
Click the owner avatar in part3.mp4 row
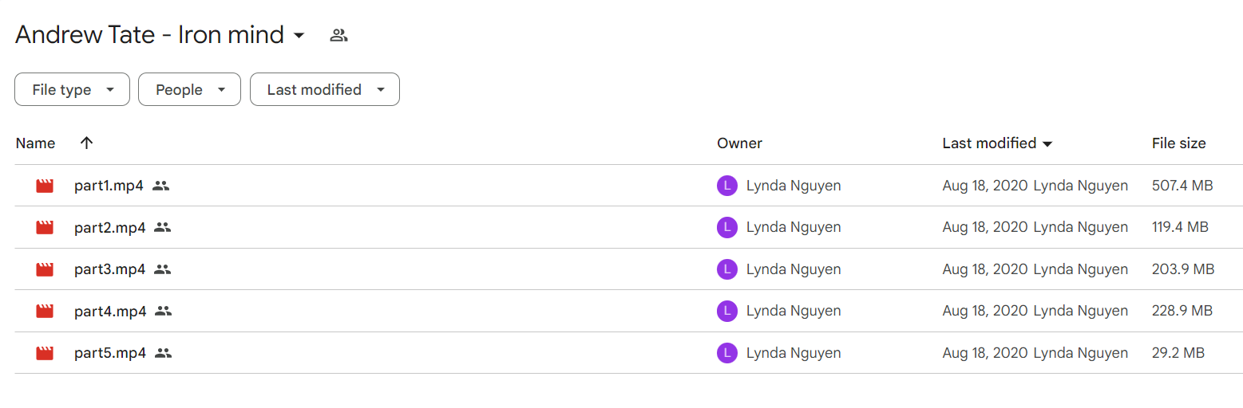click(726, 269)
